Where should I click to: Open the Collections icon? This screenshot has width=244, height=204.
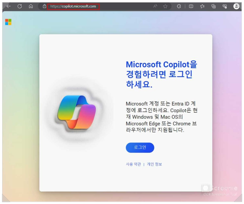coord(213,6)
